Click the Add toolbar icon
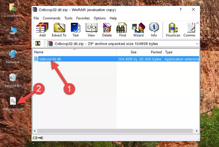Screen dimensions: 219x147 [42, 30]
